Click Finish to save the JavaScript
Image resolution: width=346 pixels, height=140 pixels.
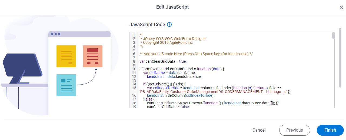(x=330, y=130)
